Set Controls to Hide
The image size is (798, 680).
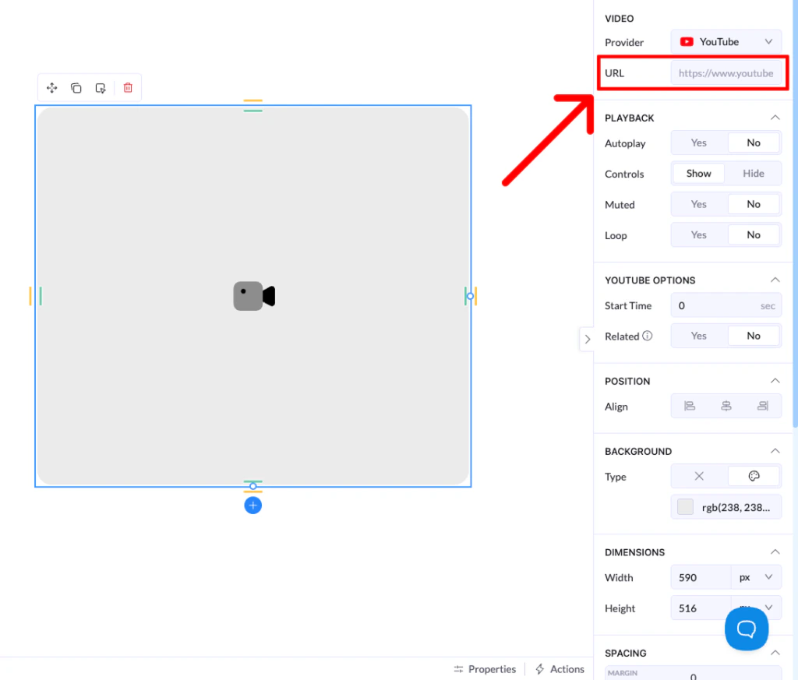tap(754, 174)
